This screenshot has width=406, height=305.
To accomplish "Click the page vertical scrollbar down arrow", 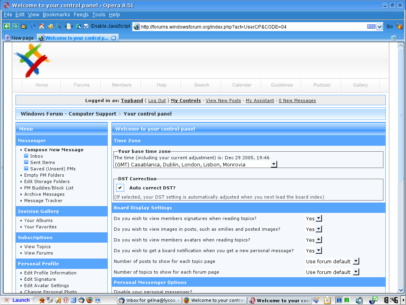I will [x=401, y=290].
